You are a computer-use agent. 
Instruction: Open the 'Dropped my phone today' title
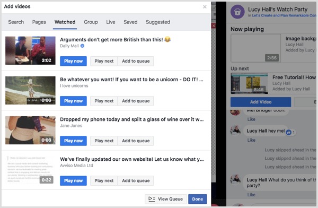(x=132, y=119)
